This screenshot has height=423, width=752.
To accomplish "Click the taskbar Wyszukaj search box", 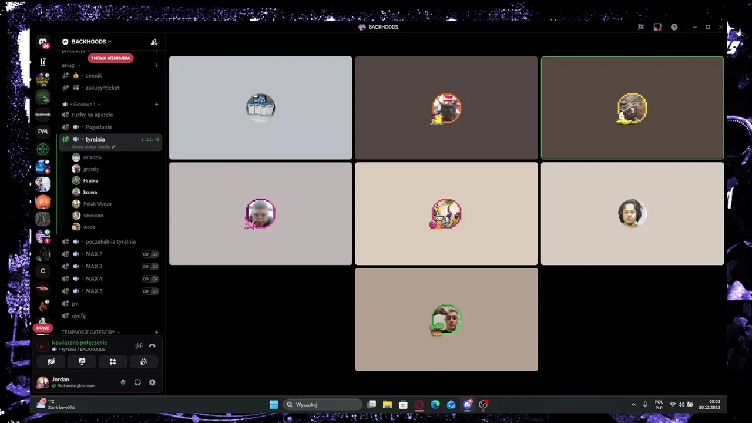I will tap(323, 404).
